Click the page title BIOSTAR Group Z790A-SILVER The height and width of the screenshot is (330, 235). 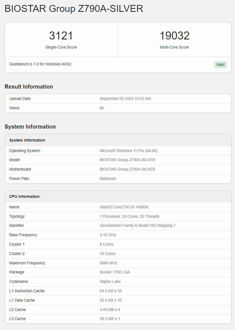click(74, 9)
